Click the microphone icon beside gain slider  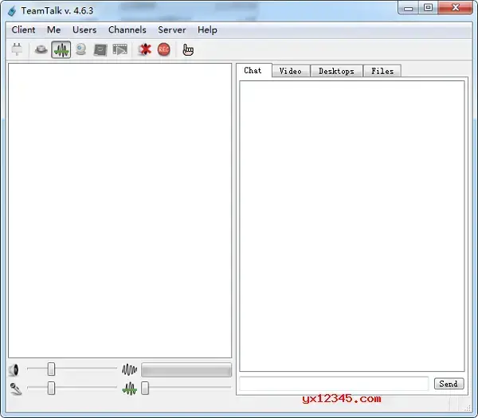[x=16, y=389]
